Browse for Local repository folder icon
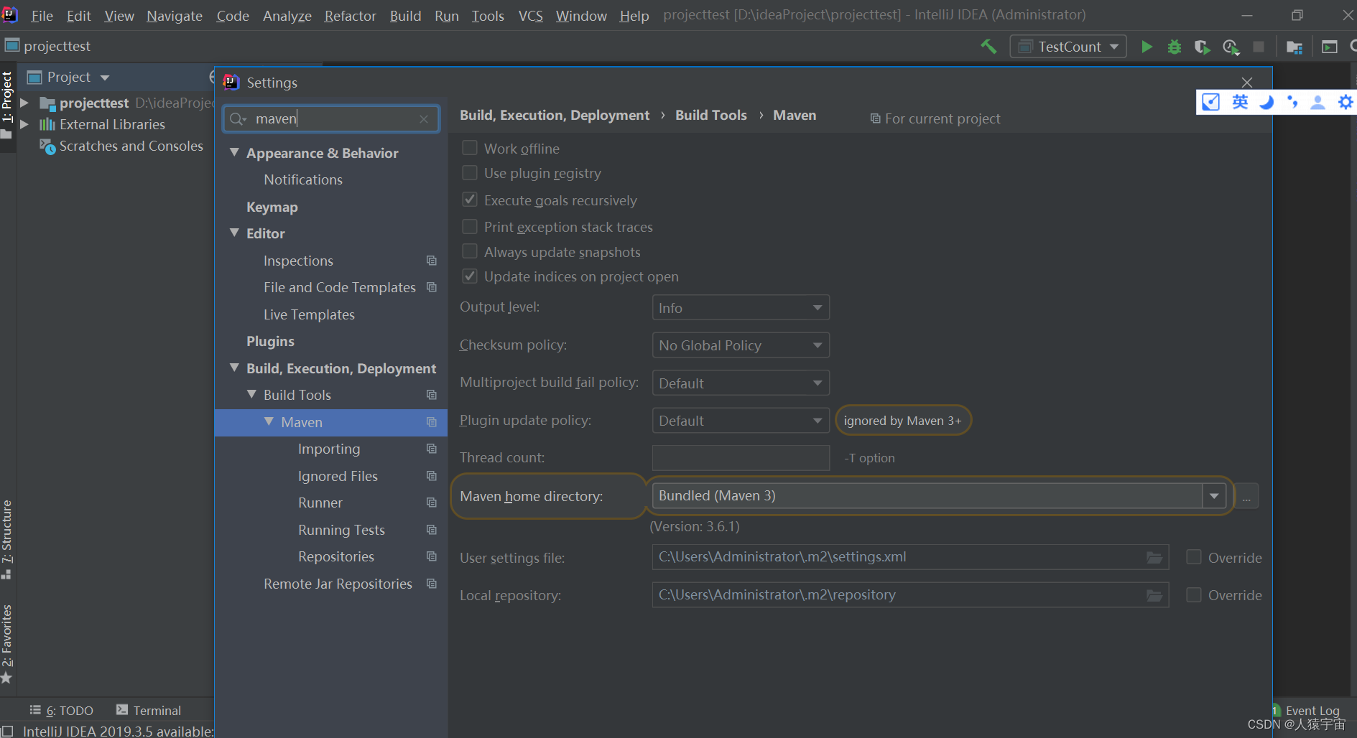 1154,595
